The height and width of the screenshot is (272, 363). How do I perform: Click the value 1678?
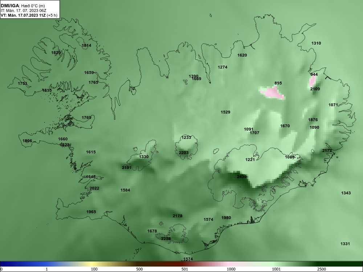[152, 231]
